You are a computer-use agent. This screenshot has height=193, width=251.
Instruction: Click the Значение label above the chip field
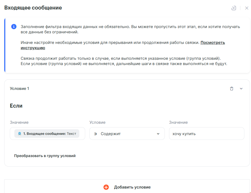click(x=19, y=122)
